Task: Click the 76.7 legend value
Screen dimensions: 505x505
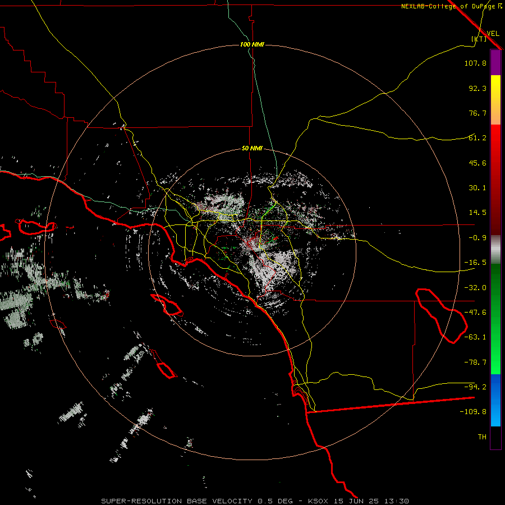Action: click(x=478, y=113)
